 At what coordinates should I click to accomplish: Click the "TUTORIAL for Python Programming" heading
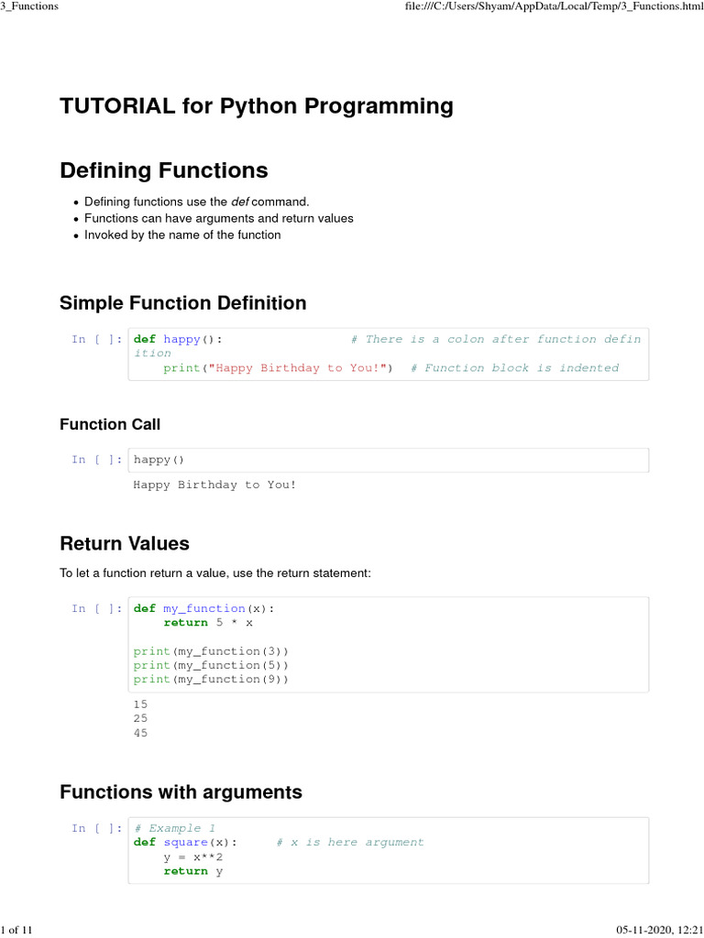coord(257,106)
